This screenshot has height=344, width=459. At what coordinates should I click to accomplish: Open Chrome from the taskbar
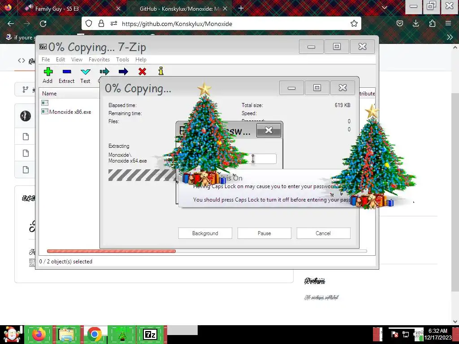[94, 335]
